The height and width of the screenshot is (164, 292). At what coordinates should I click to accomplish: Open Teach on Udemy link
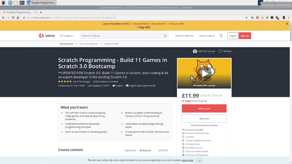(x=207, y=36)
